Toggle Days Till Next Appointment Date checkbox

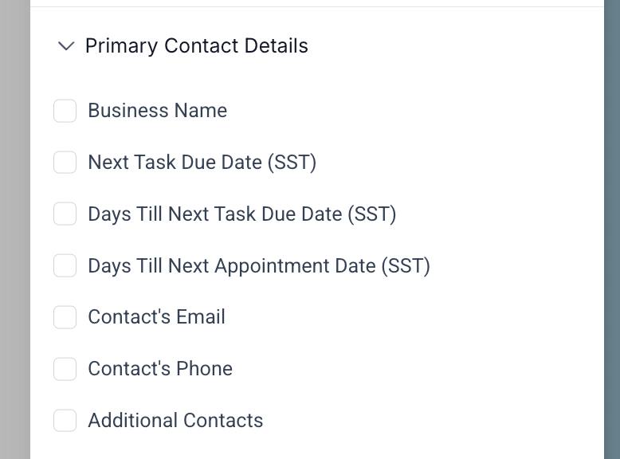[65, 265]
